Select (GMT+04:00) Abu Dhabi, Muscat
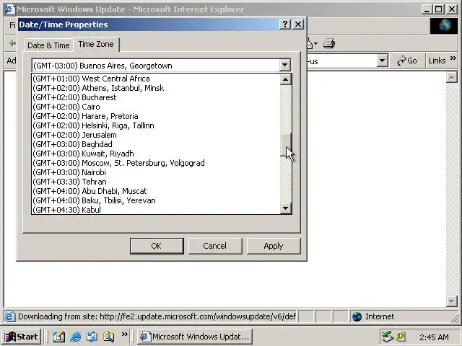The height and width of the screenshot is (346, 462). pos(156,191)
